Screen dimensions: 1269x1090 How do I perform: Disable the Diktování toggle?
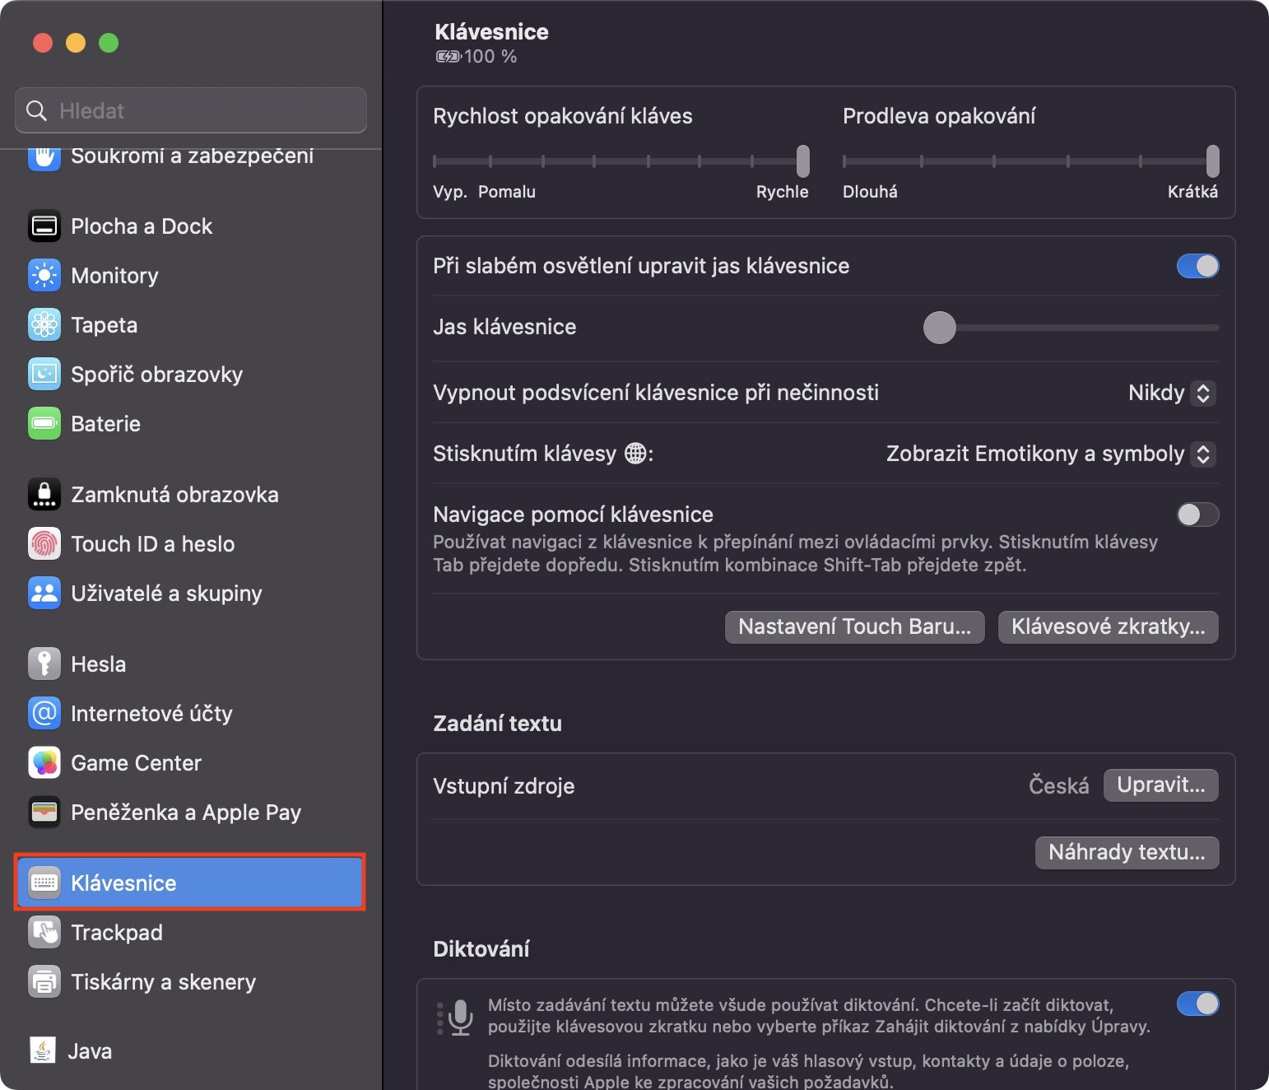click(x=1197, y=1004)
